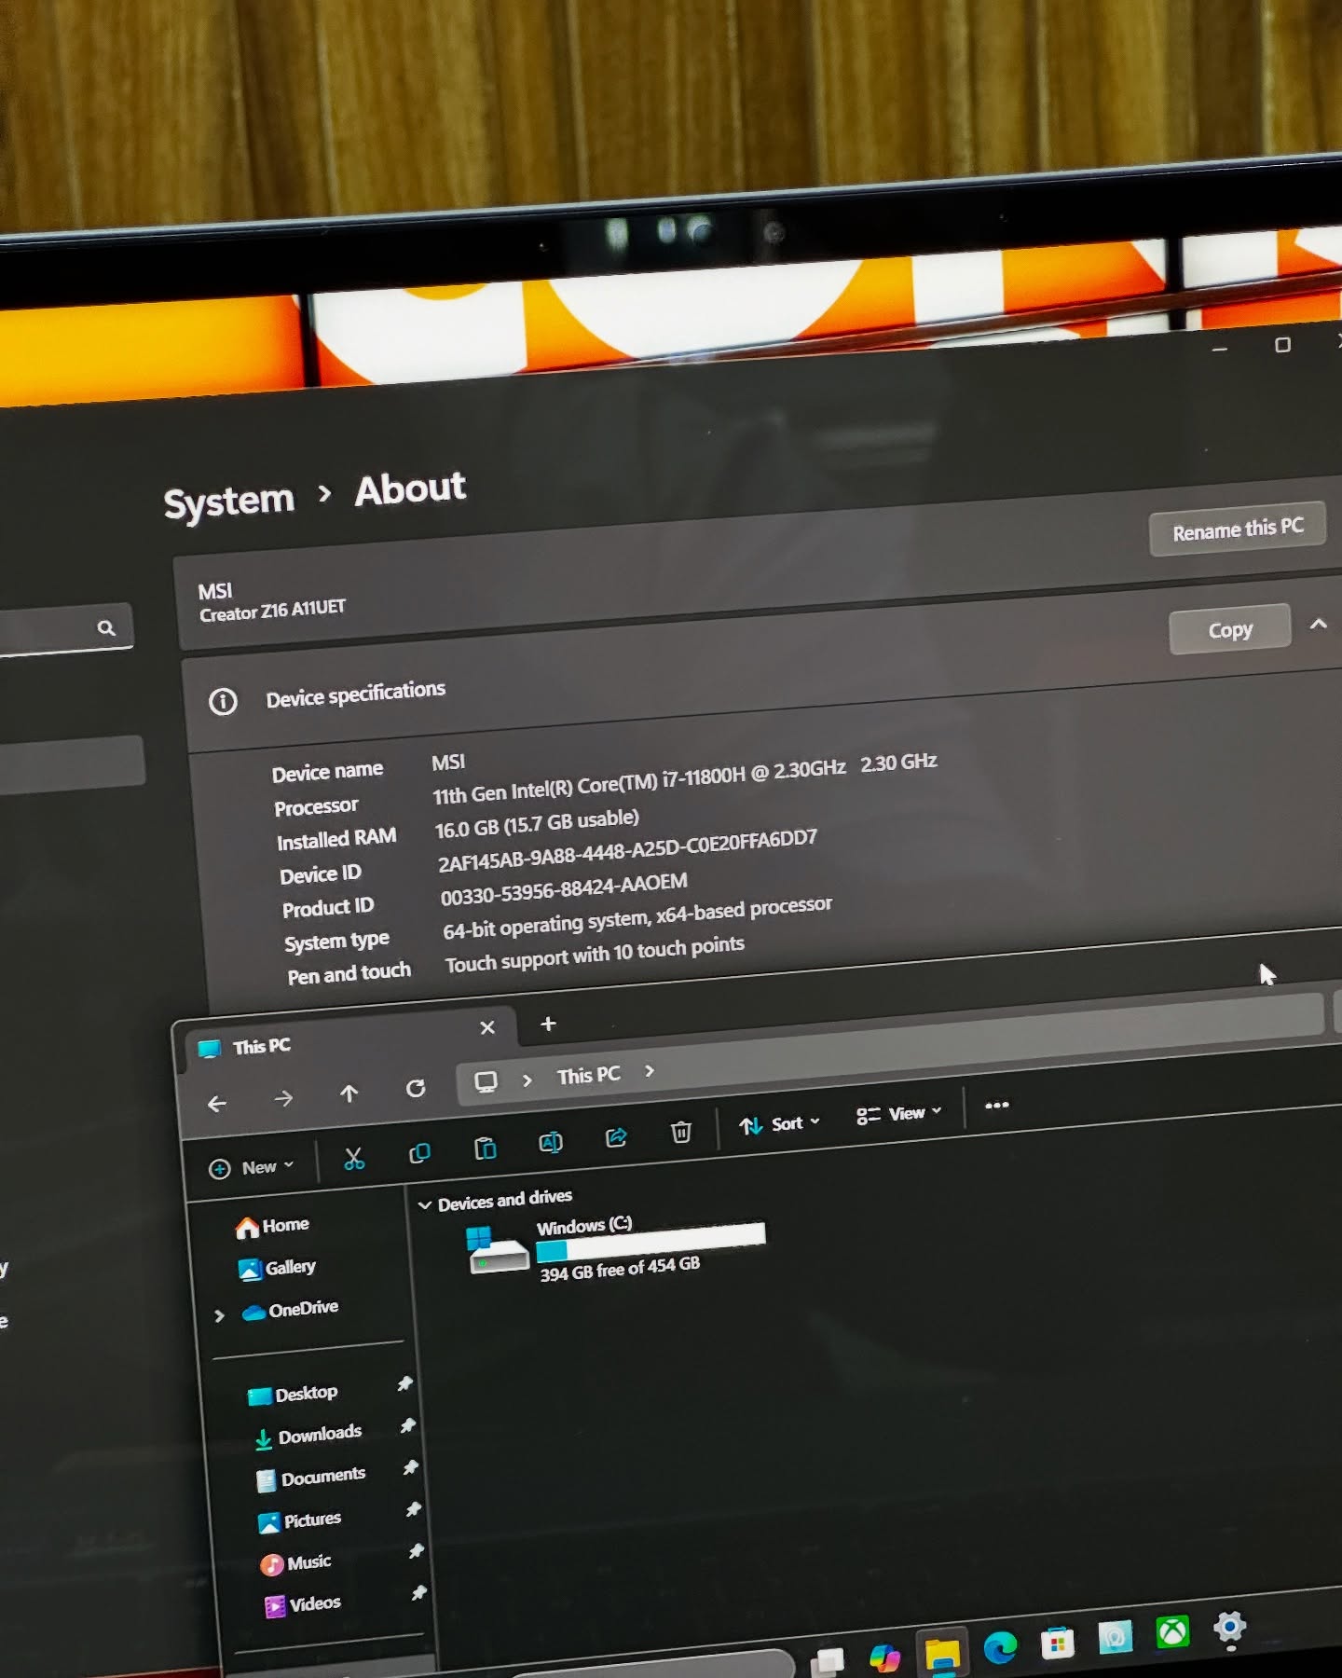Click the Delete trash bin icon

(x=681, y=1132)
